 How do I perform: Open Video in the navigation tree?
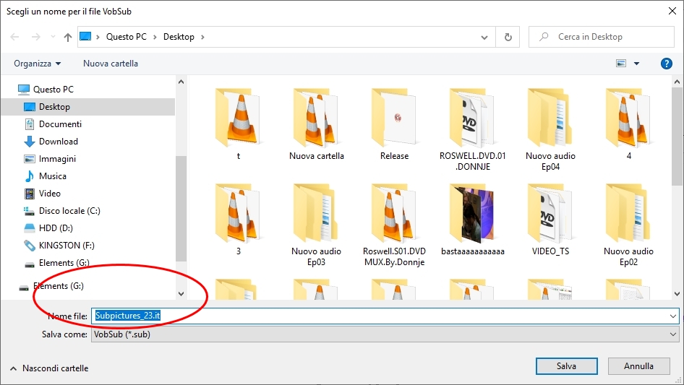click(x=43, y=194)
